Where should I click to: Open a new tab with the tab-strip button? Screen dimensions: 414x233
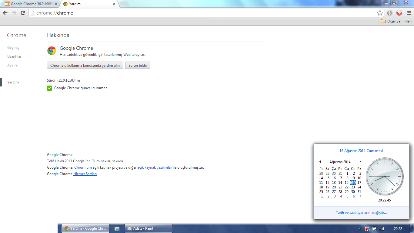click(x=124, y=4)
